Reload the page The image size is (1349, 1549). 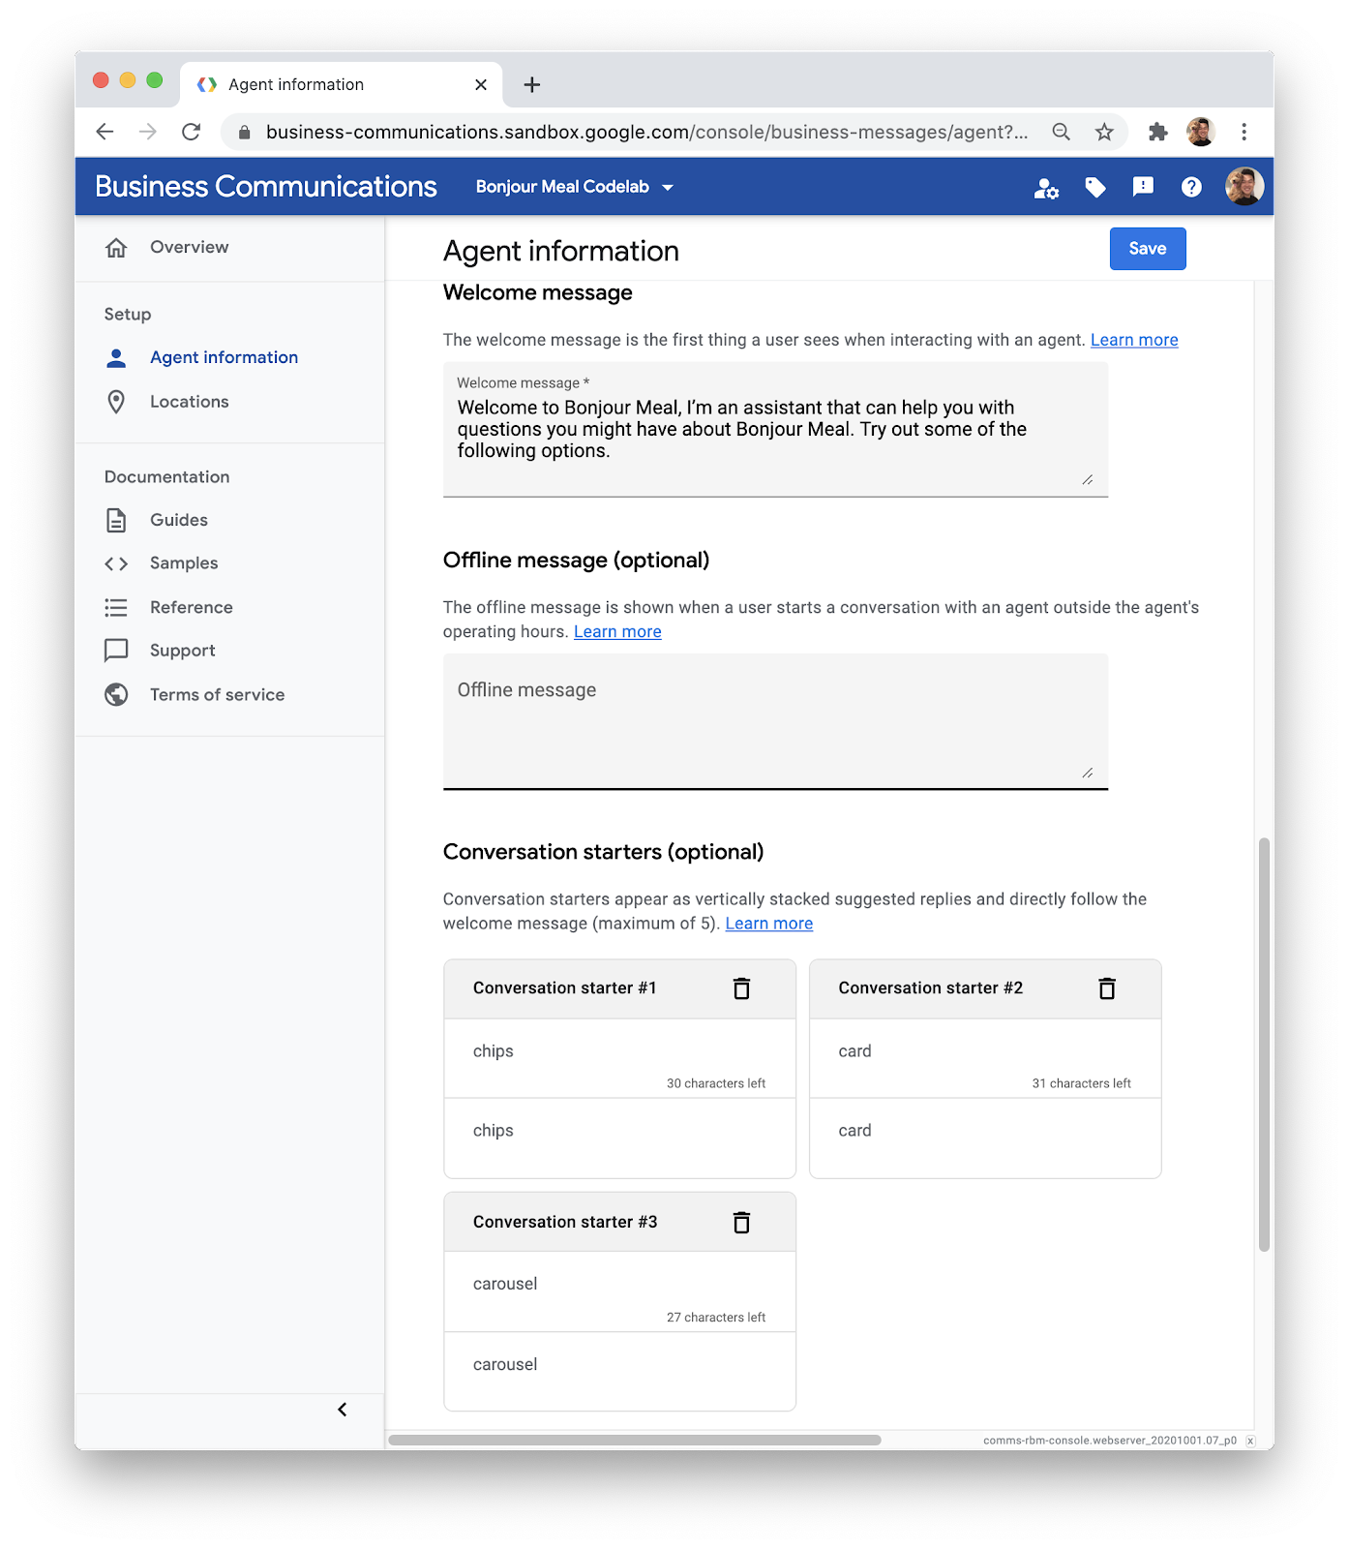click(192, 133)
